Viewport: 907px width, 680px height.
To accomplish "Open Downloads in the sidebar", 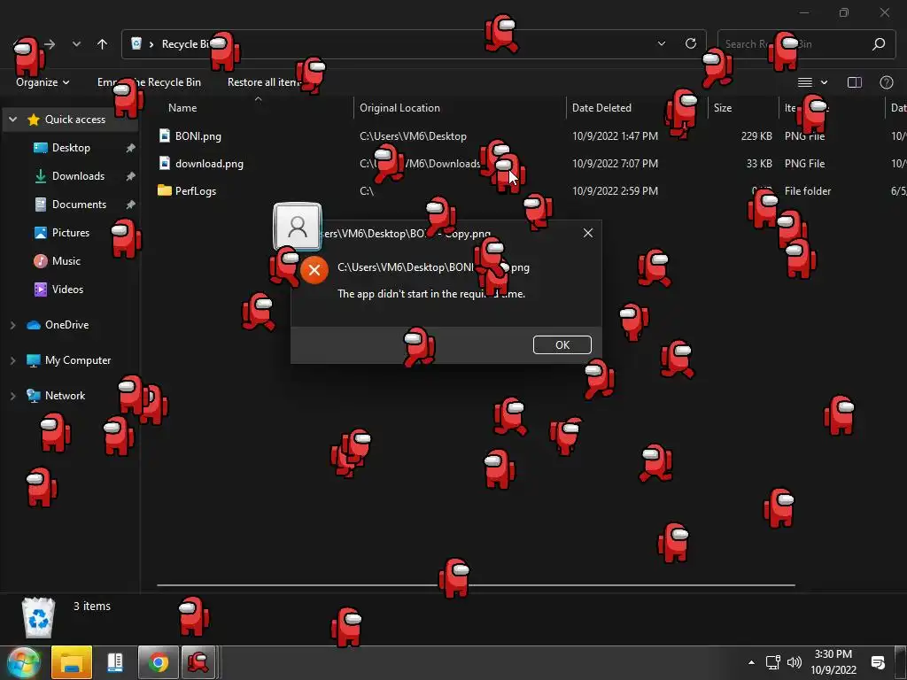I will point(78,176).
